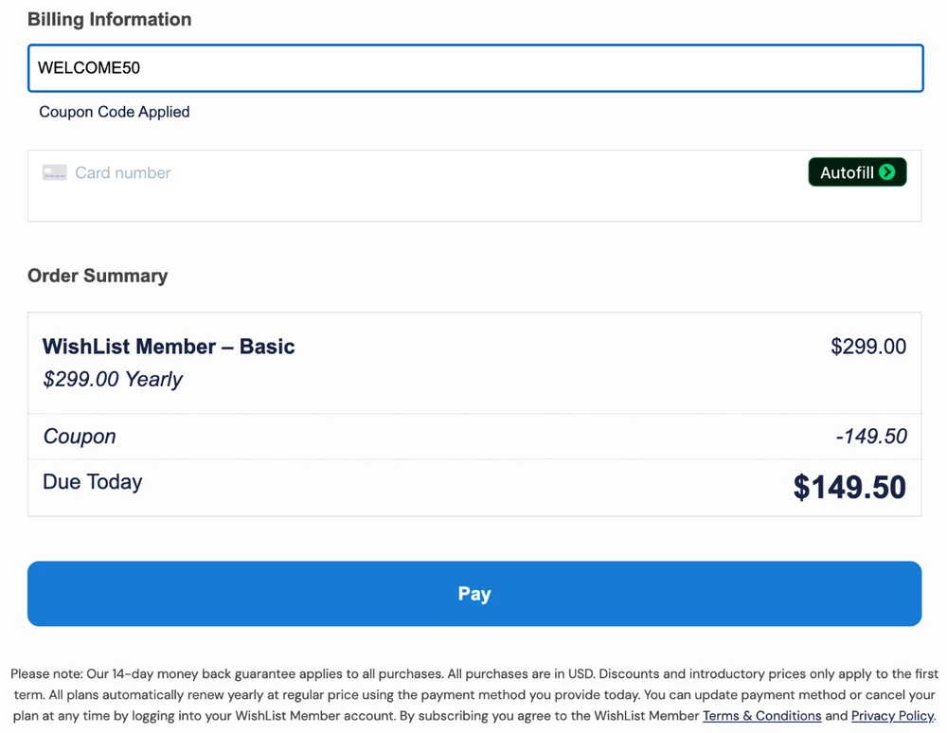Click the "Coupon" row label
Image resolution: width=947 pixels, height=733 pixels.
(80, 436)
